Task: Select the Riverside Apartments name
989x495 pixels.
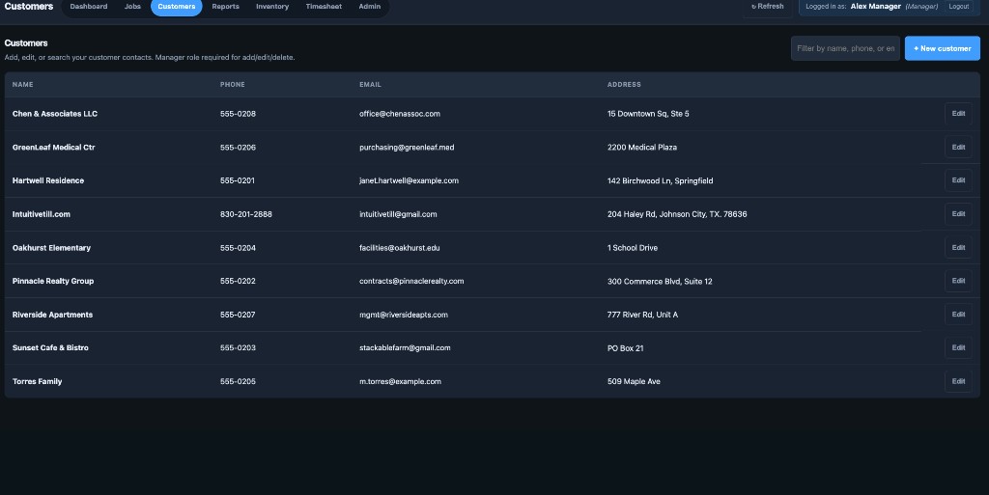Action: pyautogui.click(x=52, y=315)
